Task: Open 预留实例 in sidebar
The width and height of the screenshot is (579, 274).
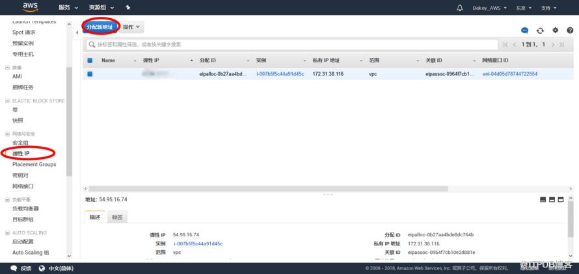Action: pos(23,44)
